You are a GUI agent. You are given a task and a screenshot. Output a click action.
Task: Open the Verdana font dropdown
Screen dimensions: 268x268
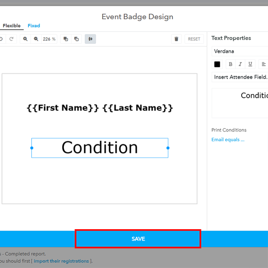coord(240,51)
